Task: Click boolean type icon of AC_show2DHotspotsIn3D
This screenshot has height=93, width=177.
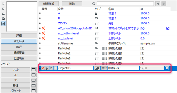Action: 97,28
